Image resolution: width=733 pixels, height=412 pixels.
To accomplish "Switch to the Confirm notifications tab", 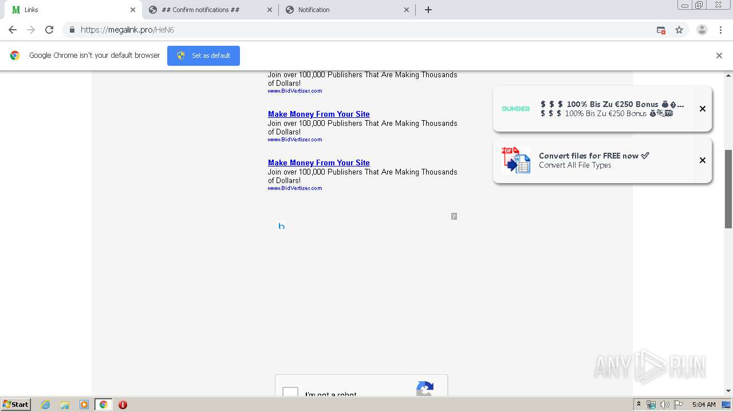I will click(210, 10).
